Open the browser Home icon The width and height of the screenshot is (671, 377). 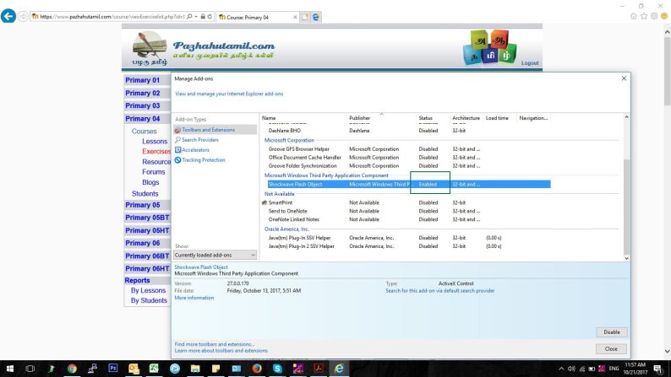click(x=634, y=16)
